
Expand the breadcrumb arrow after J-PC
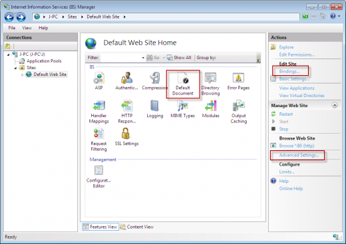click(x=63, y=17)
